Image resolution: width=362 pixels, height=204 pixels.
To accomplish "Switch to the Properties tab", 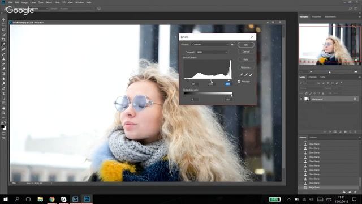I will 316,16.
